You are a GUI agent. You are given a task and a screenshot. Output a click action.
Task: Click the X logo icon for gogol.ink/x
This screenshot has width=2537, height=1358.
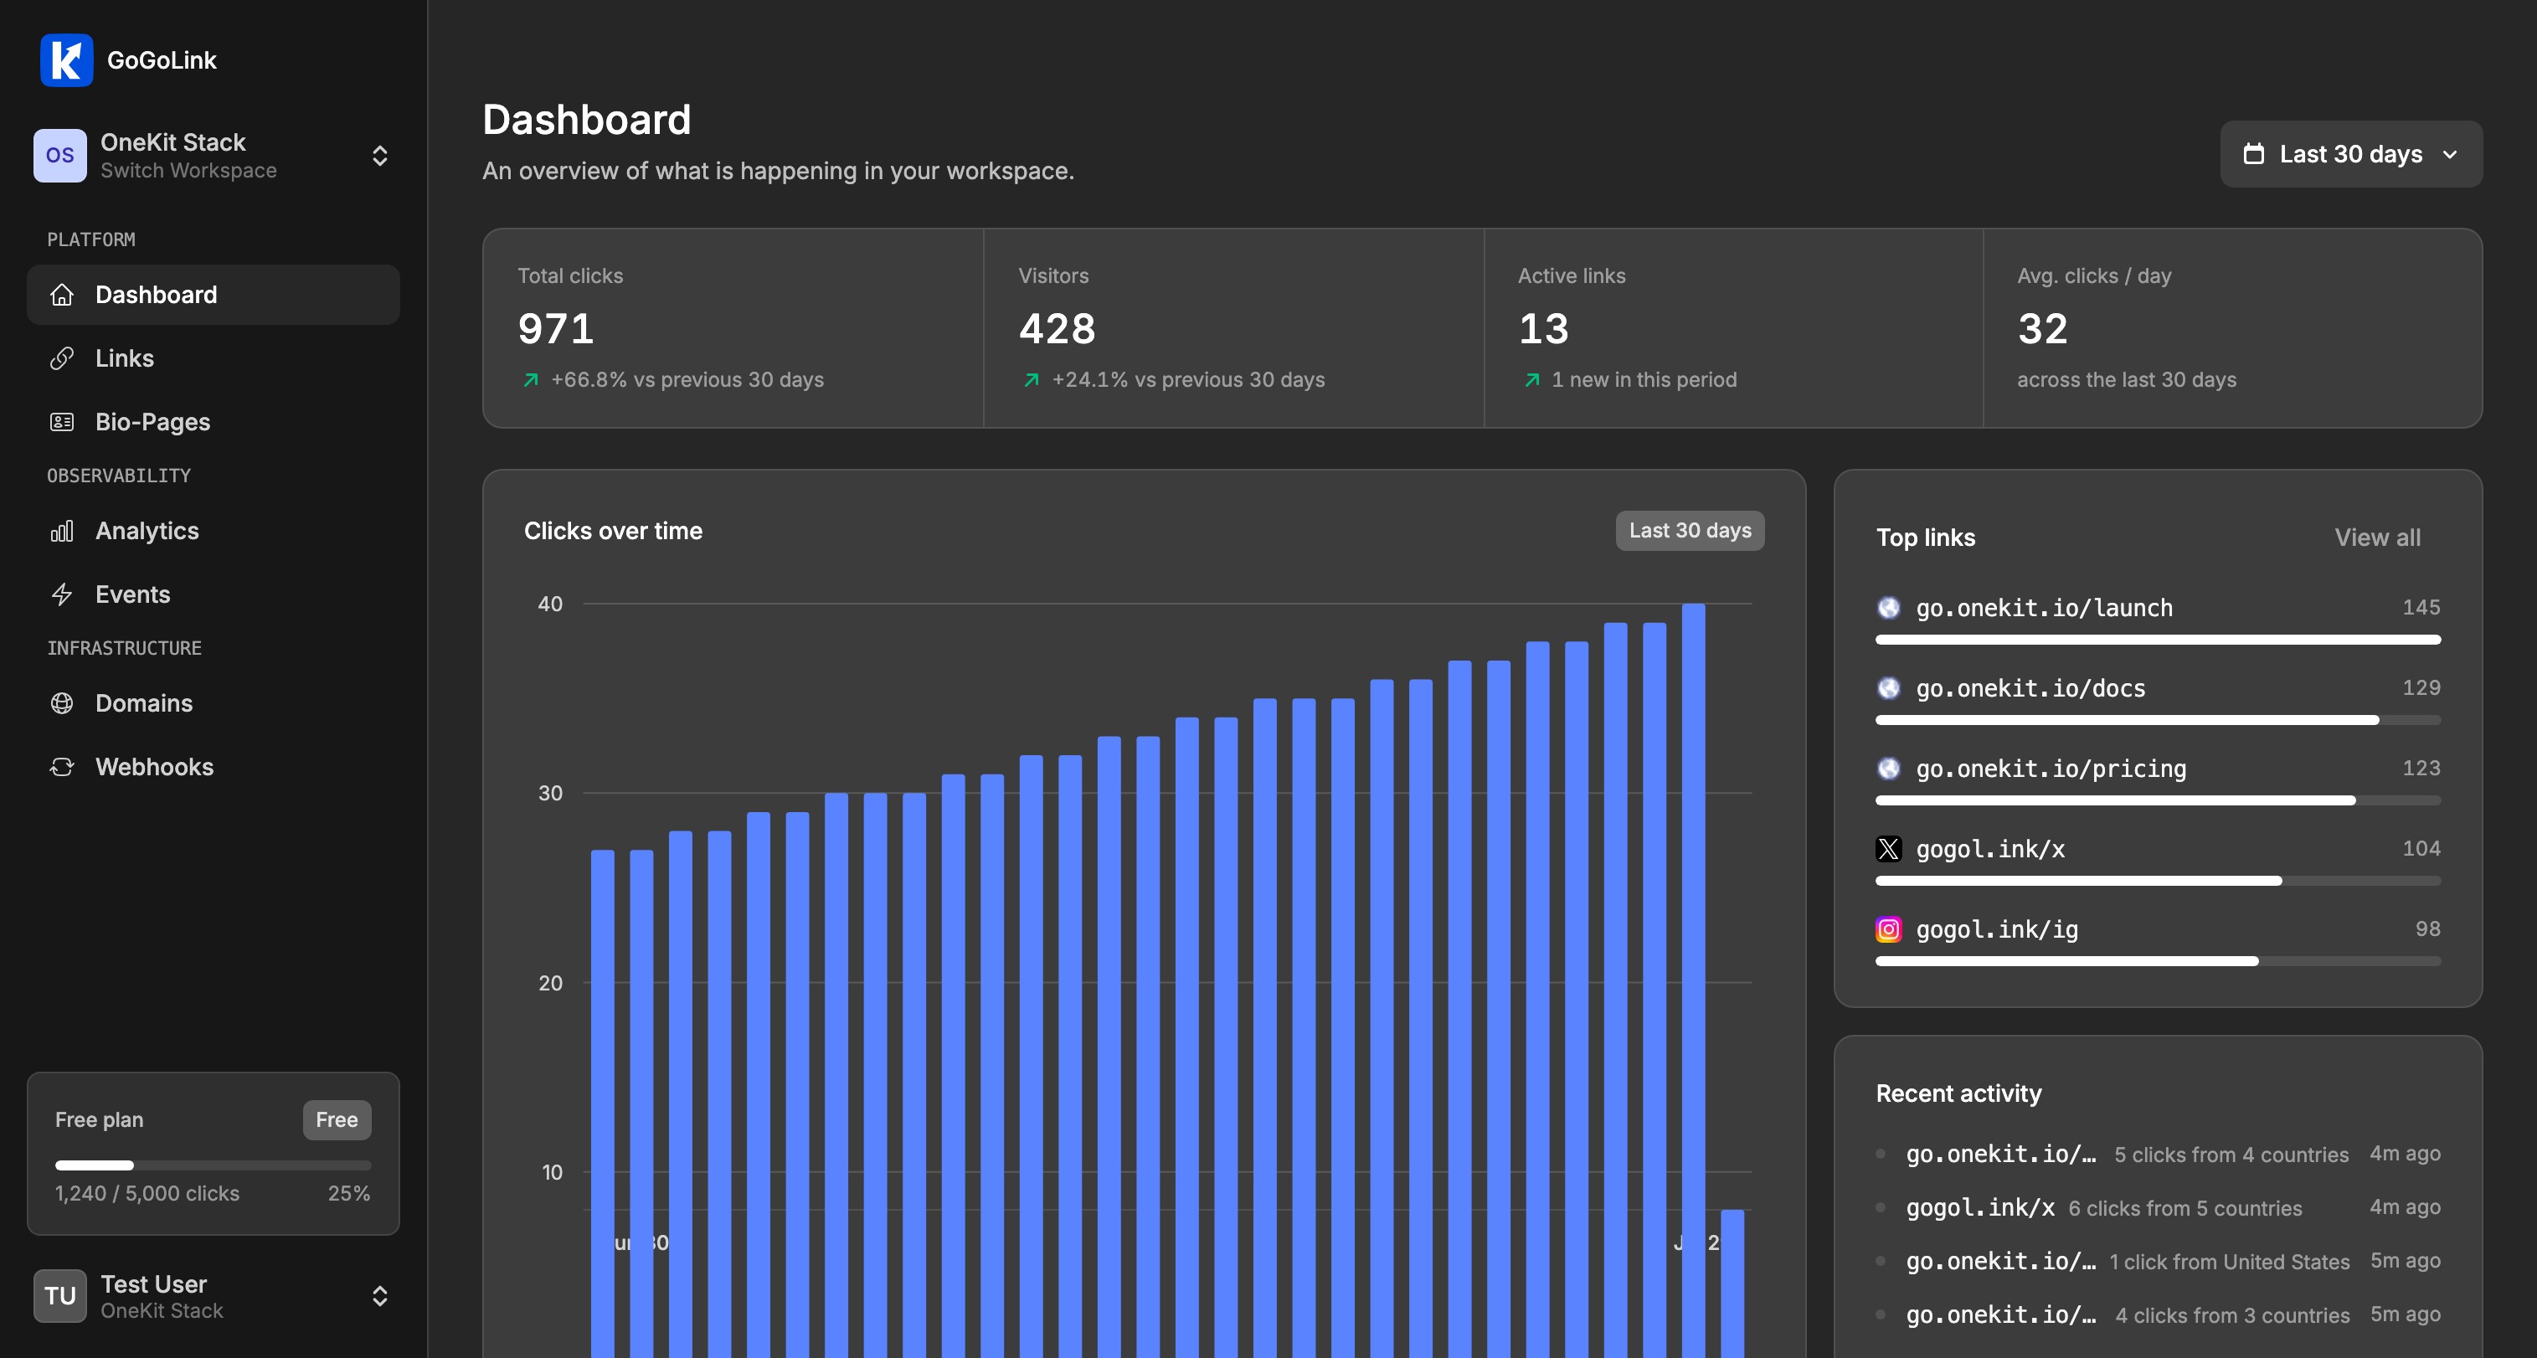pyautogui.click(x=1888, y=849)
